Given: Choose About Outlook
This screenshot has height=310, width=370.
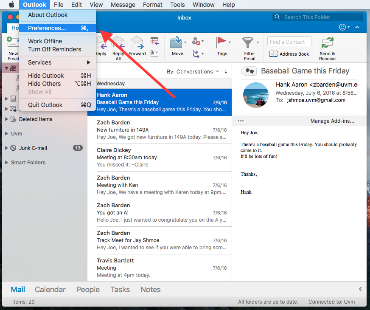Looking at the screenshot, I should tap(58, 15).
